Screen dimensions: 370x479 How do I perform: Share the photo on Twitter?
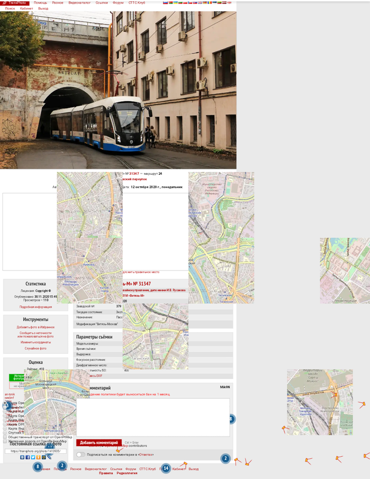coord(33,457)
